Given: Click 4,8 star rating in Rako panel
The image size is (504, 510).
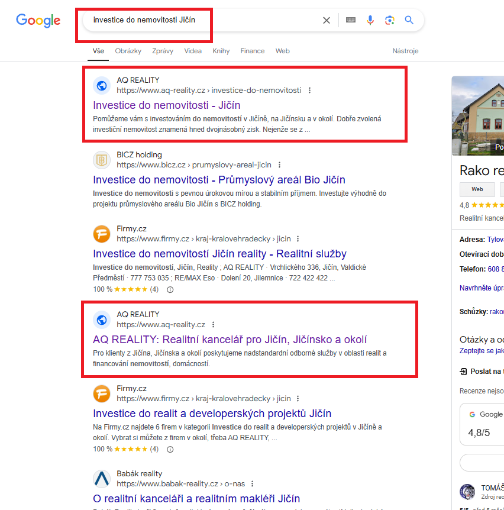Looking at the screenshot, I should [487, 205].
